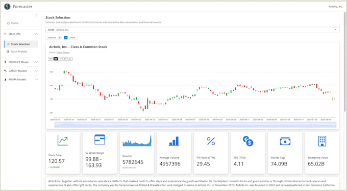Click the Market Cap value 74.09B
The image size is (347, 191).
pos(279,164)
